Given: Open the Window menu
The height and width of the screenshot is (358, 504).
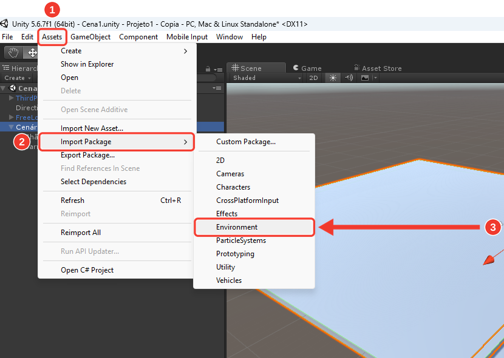Looking at the screenshot, I should coord(229,37).
